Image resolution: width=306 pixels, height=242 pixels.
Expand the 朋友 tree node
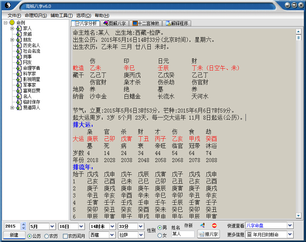coord(12,40)
